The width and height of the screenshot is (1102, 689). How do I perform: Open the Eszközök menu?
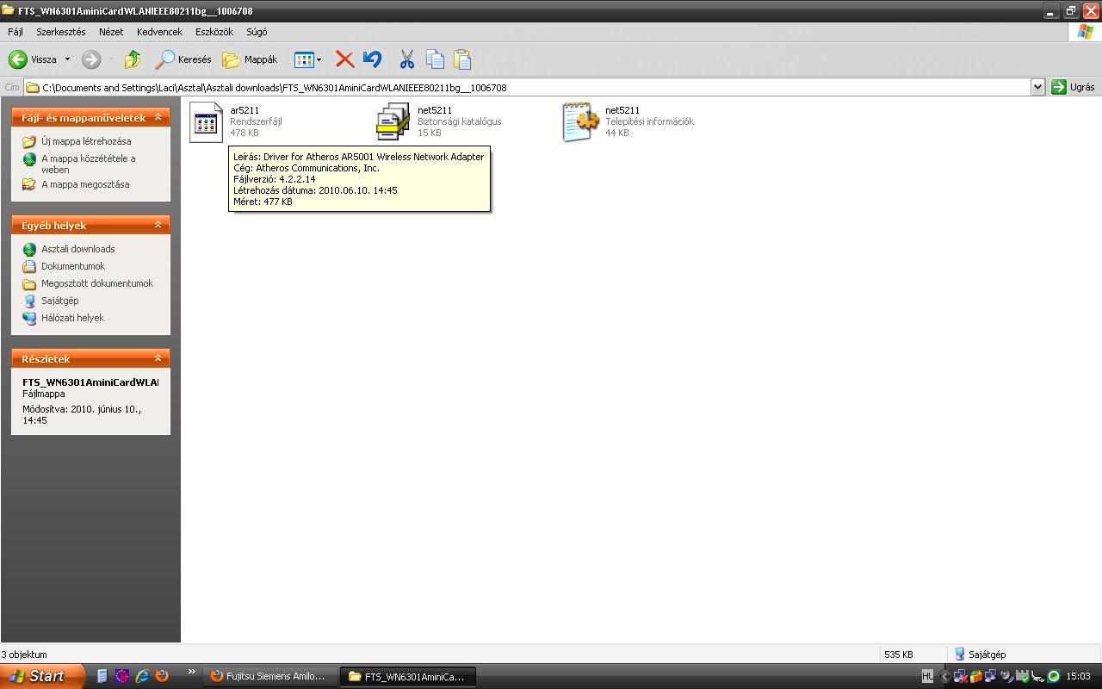(214, 32)
